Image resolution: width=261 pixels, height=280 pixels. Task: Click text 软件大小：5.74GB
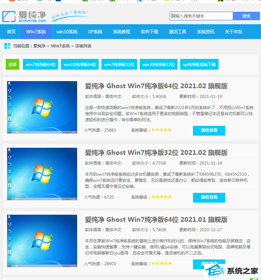pyautogui.click(x=149, y=230)
